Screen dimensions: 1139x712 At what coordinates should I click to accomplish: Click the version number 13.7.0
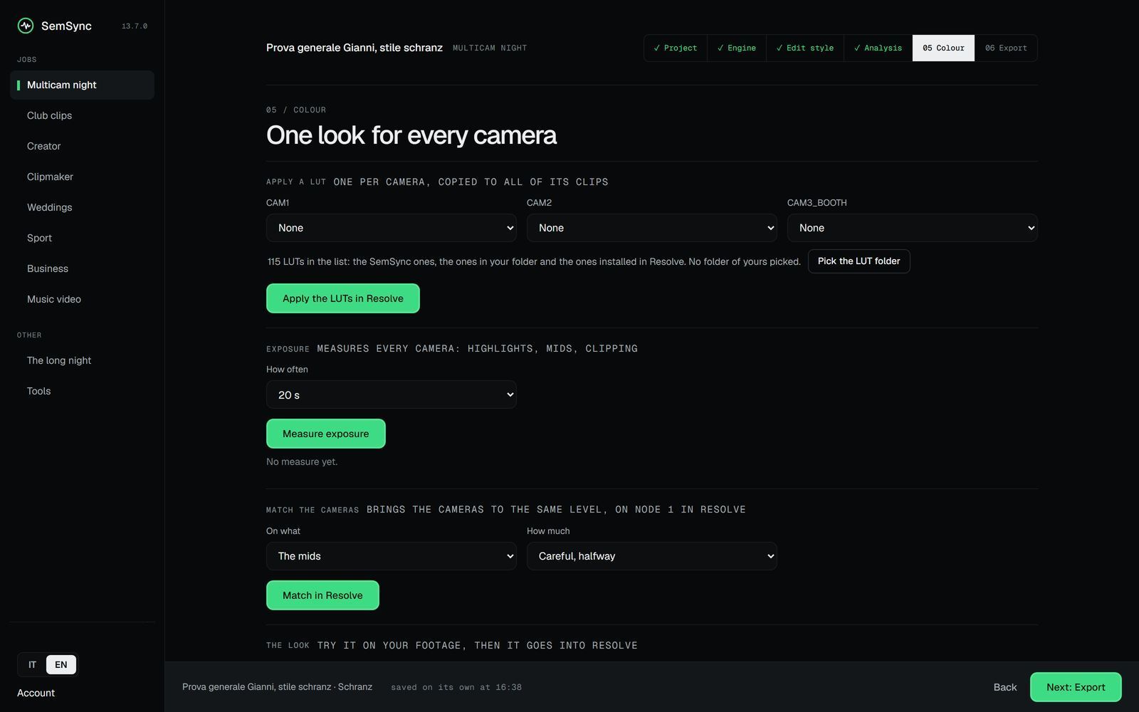135,26
